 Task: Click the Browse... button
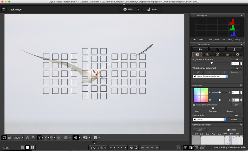(x=234, y=120)
